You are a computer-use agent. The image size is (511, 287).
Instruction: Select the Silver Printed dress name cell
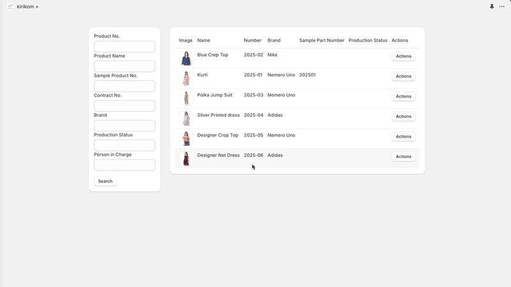click(218, 115)
